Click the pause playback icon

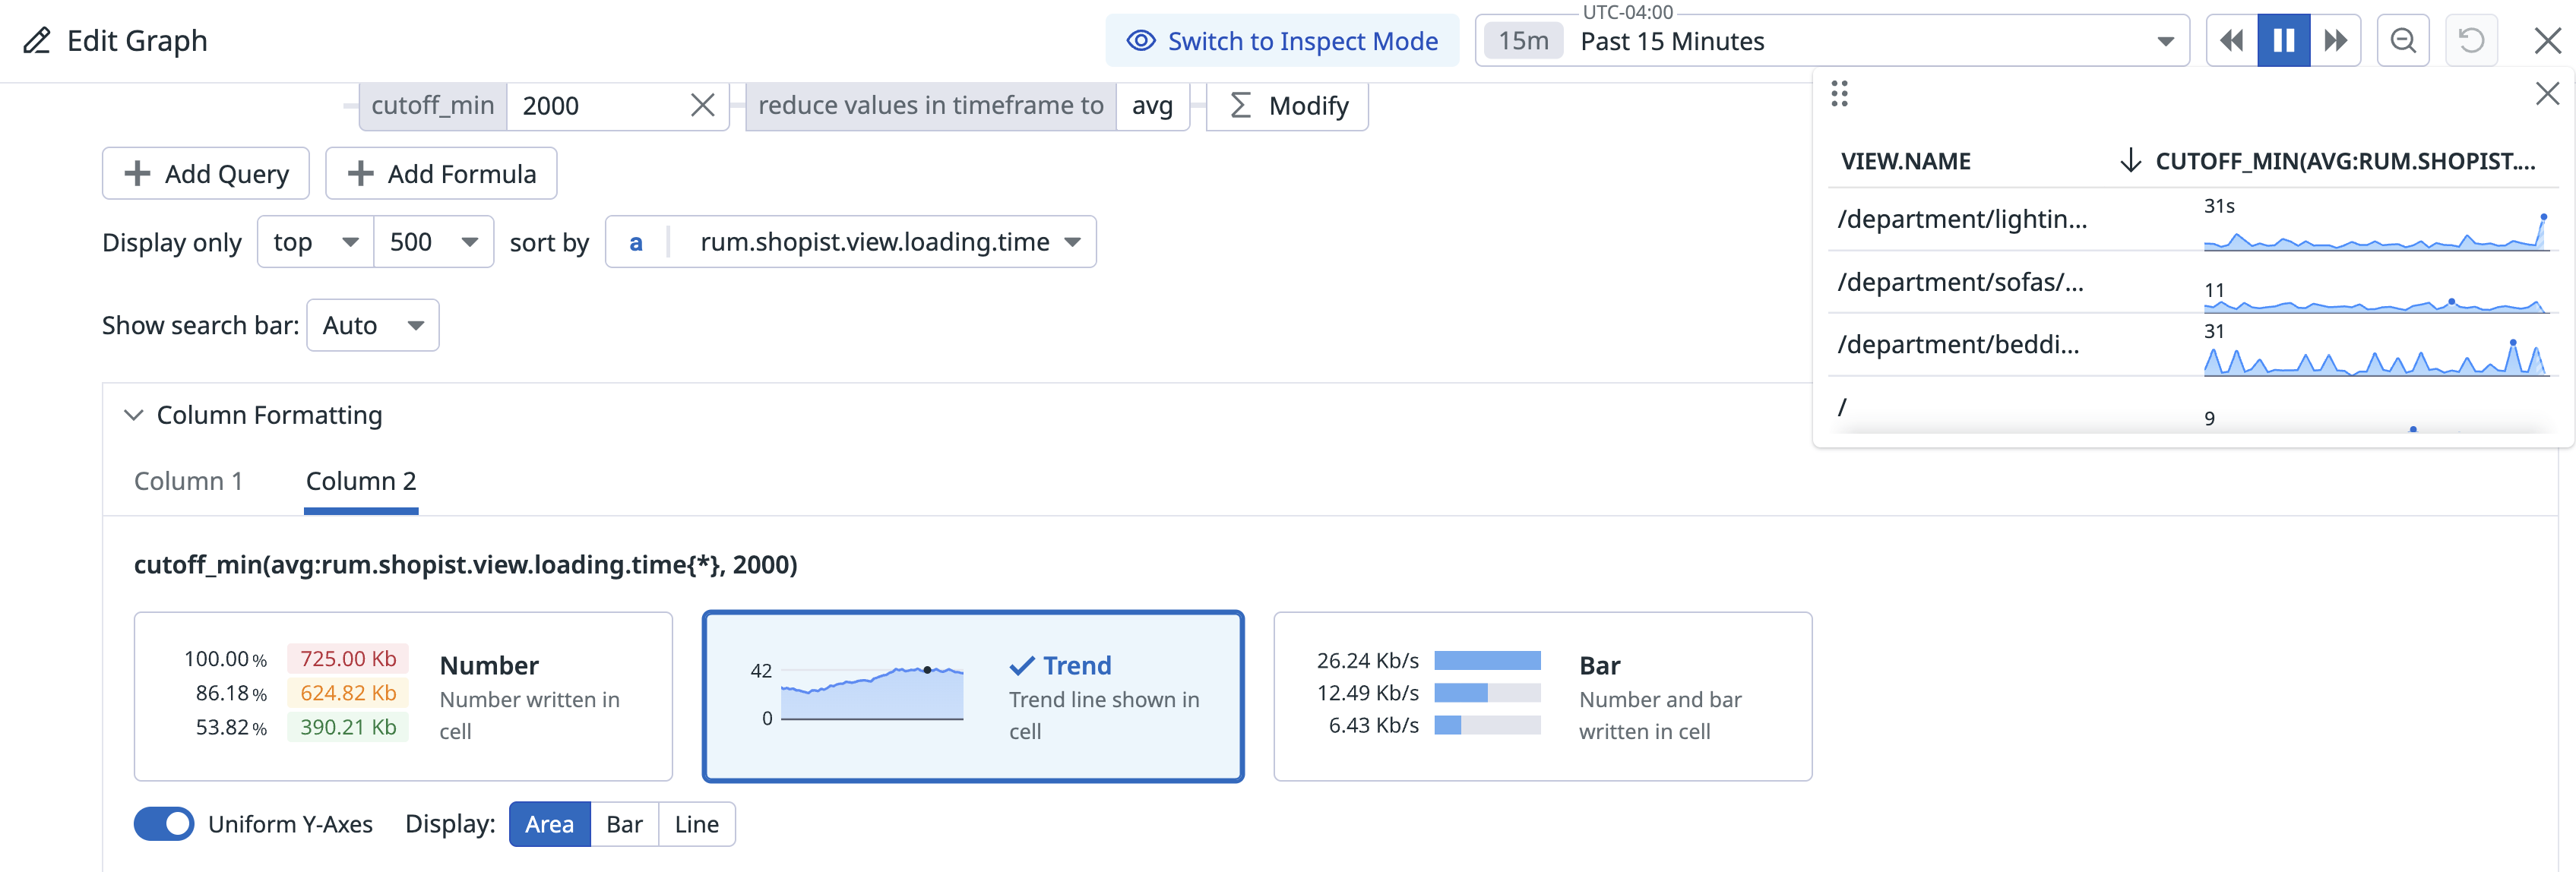pyautogui.click(x=2283, y=41)
